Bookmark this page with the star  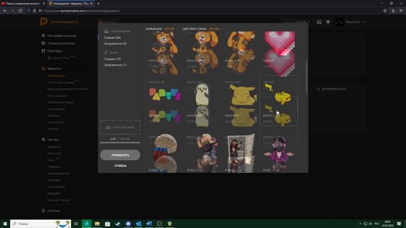click(x=385, y=11)
